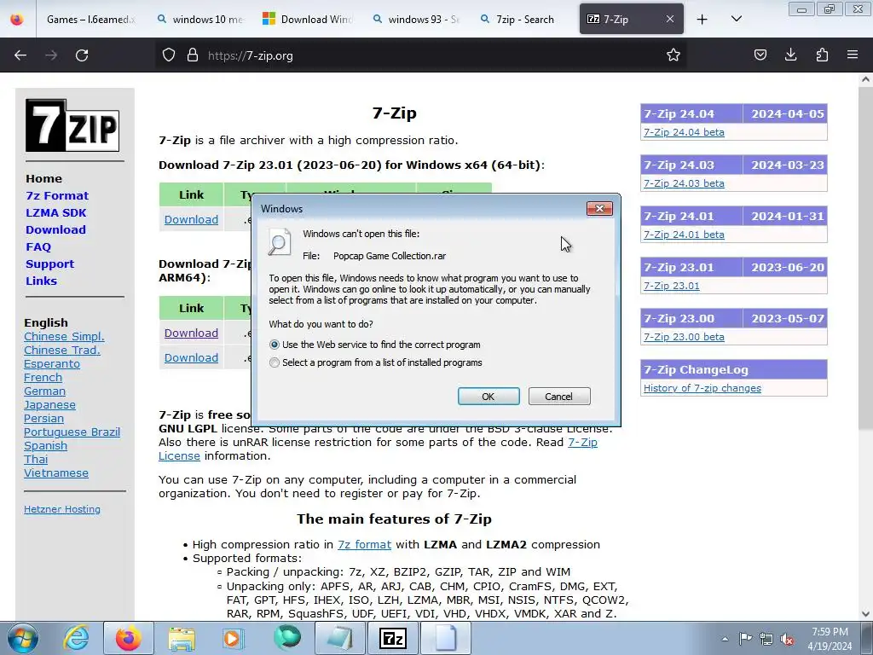Screen dimensions: 873x655
Task: Click the Firefox back arrow
Action: click(x=20, y=55)
